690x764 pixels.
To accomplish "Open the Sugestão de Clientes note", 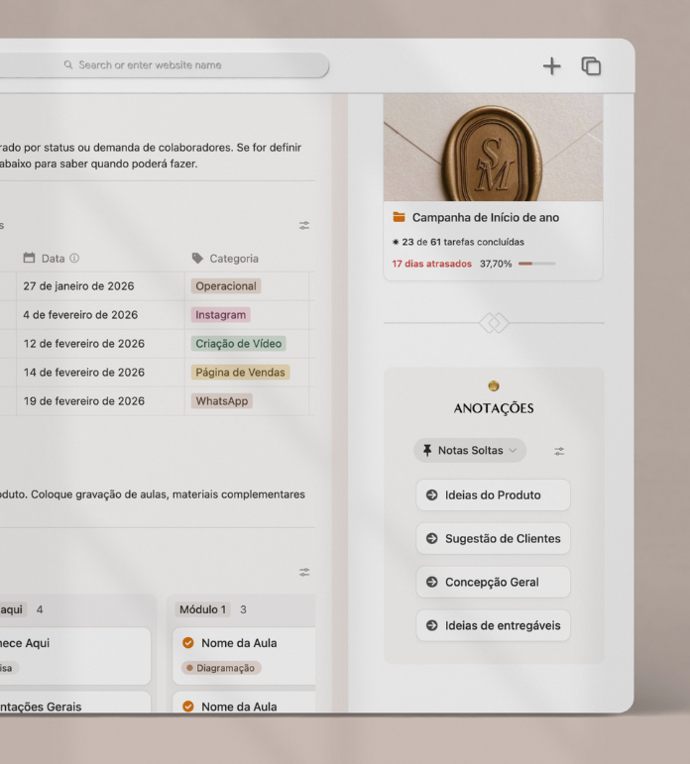I will 493,539.
